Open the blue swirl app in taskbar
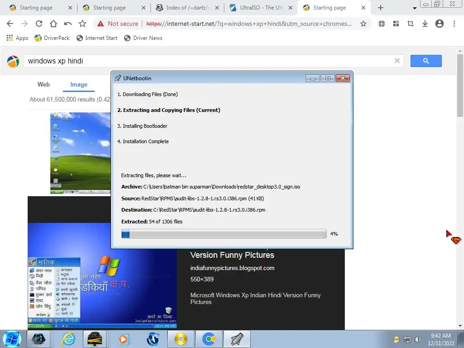Image resolution: width=464 pixels, height=348 pixels. click(x=153, y=339)
